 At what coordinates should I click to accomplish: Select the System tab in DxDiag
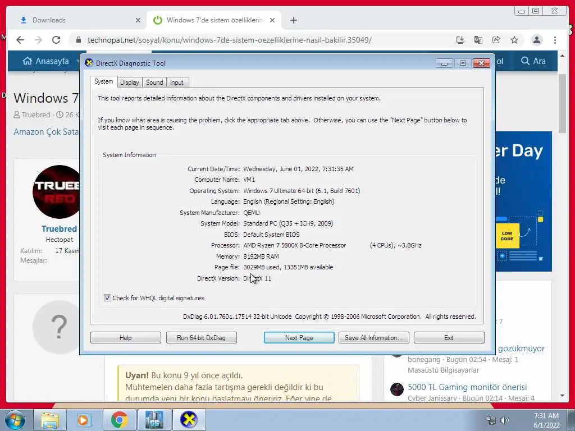pos(103,81)
